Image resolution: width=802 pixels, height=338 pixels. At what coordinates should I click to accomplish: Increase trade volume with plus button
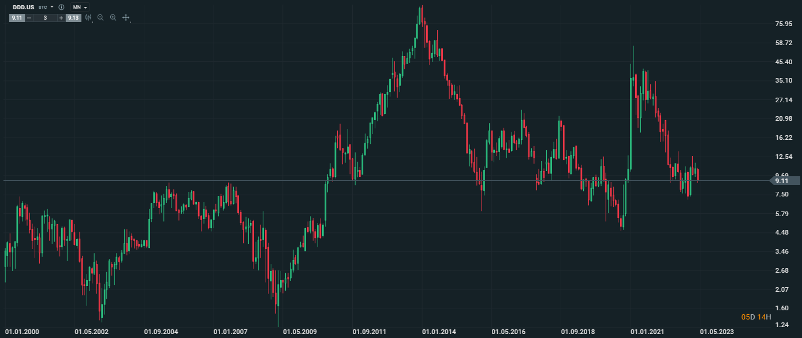click(x=61, y=18)
